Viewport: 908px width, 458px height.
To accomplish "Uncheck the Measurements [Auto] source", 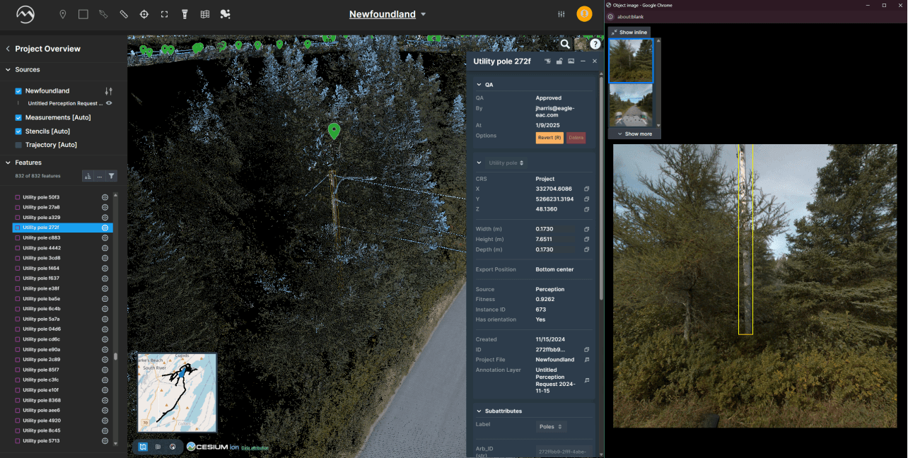I will 18,117.
